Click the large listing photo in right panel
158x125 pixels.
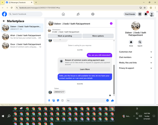click(136, 26)
